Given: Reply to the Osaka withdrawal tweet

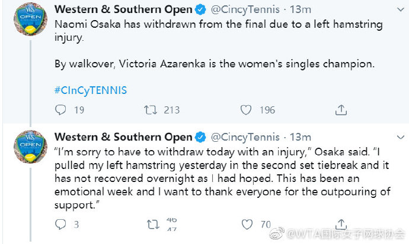Looking at the screenshot, I should click(60, 110).
